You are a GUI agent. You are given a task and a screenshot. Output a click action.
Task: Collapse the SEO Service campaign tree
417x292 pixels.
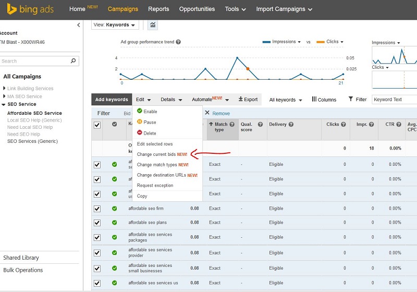(x=4, y=104)
